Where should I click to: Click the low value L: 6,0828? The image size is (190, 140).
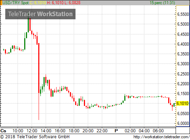(72, 3)
